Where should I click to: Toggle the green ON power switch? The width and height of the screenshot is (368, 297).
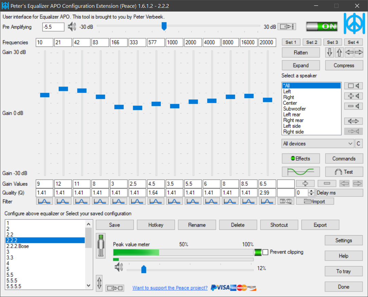[322, 26]
